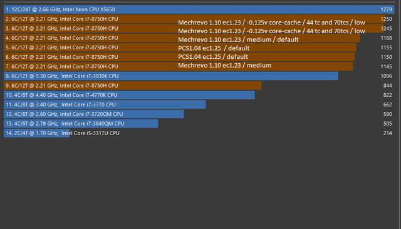The width and height of the screenshot is (401, 229).
Task: Select rank 5 i7-8750H row label
Action: (62, 48)
